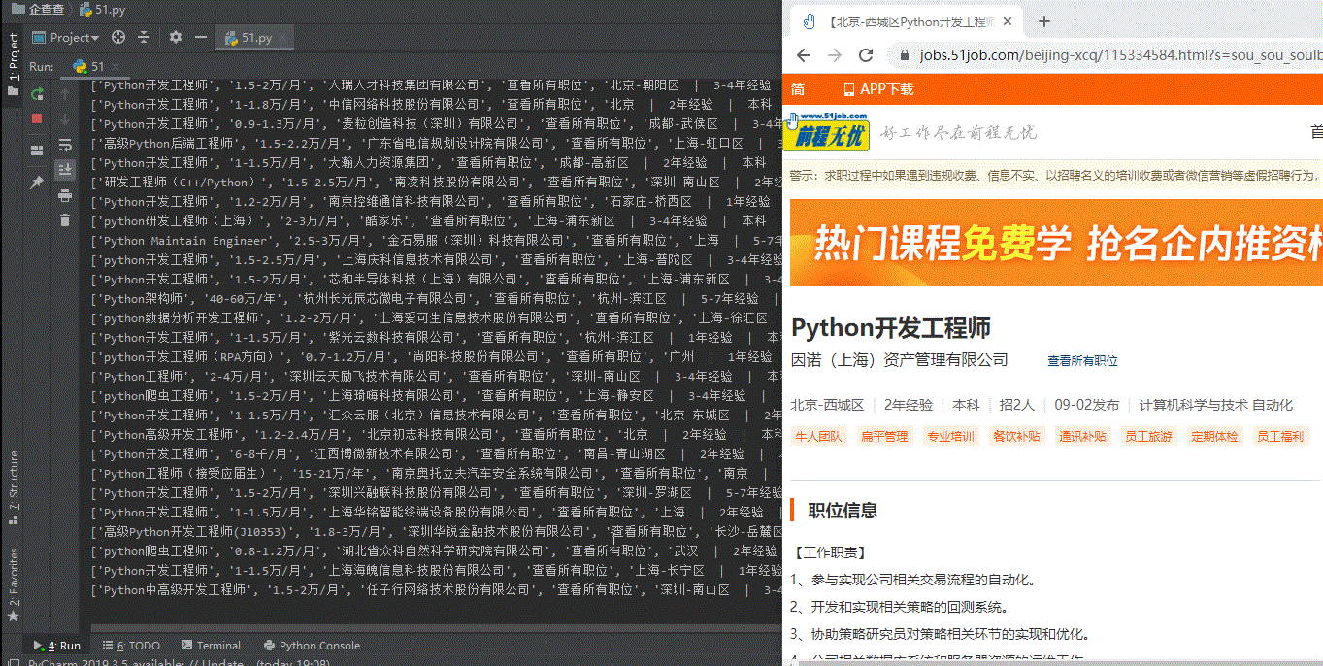This screenshot has height=666, width=1323.
Task: Click the Chrome address bar URL
Action: 1121,55
